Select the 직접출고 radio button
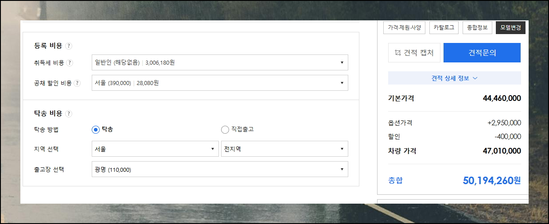The height and width of the screenshot is (224, 549). point(225,129)
